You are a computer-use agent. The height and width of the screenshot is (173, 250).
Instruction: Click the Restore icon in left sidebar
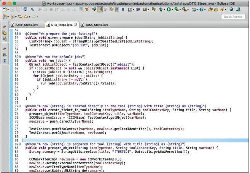5,26
